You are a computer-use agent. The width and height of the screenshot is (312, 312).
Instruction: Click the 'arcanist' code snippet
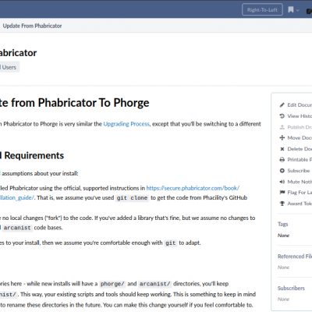[17, 228]
